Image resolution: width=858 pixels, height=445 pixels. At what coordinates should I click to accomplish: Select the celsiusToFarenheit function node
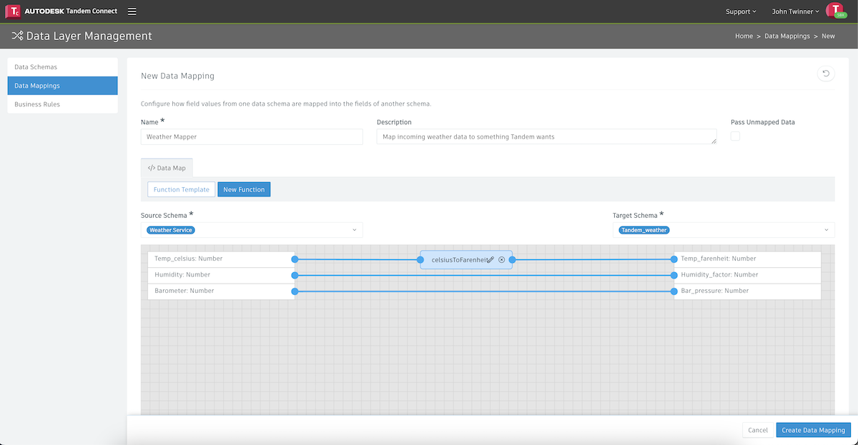coord(466,260)
